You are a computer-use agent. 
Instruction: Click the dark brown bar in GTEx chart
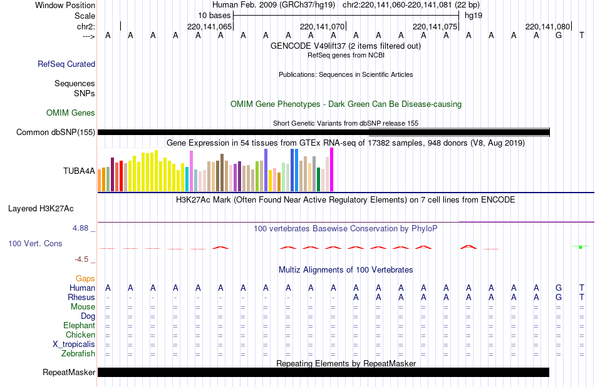(x=222, y=173)
